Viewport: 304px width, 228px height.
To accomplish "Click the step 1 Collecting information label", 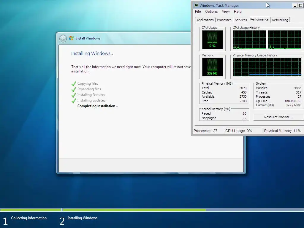I will click(29, 218).
